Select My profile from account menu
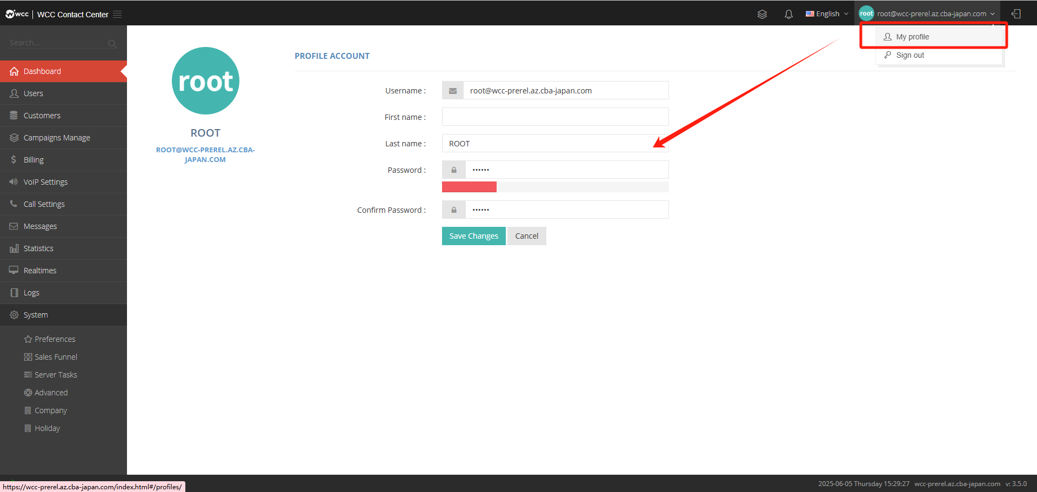Screen dimensions: 1037x492 click(939, 37)
